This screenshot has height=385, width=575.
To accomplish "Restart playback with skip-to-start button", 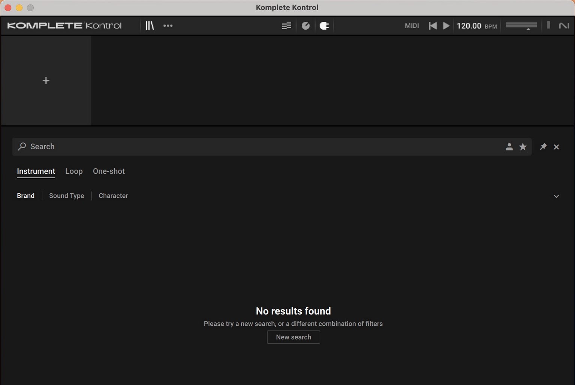I will 433,26.
